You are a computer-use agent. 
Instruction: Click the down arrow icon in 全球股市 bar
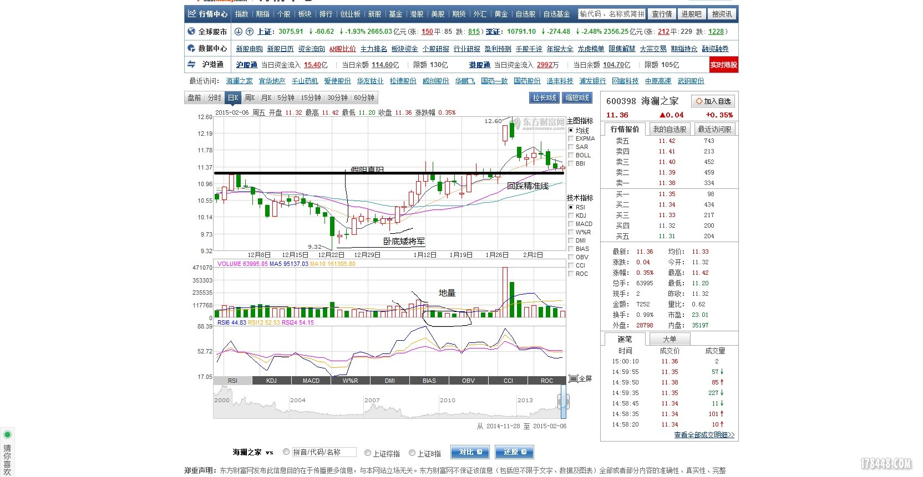pos(239,32)
